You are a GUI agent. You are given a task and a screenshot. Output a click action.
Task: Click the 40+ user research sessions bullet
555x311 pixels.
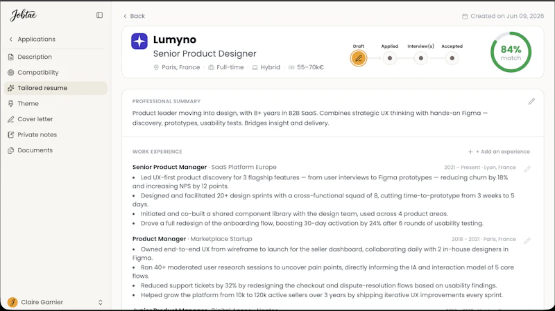point(323,272)
